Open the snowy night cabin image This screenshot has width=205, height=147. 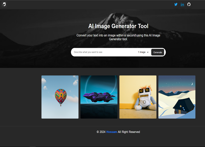(x=177, y=97)
